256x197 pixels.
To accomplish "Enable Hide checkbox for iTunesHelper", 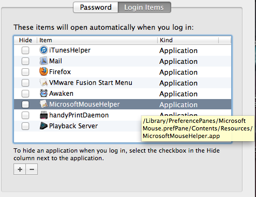I will pos(25,50).
